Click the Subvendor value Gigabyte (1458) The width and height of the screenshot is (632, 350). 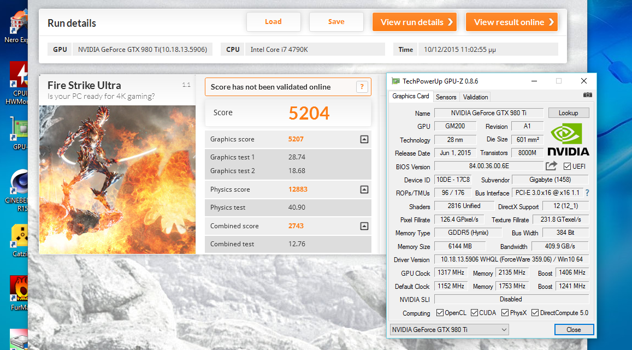pyautogui.click(x=550, y=180)
